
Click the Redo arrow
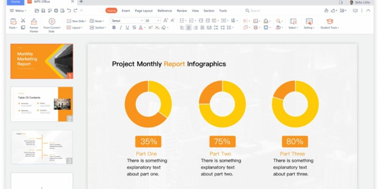tap(75, 10)
